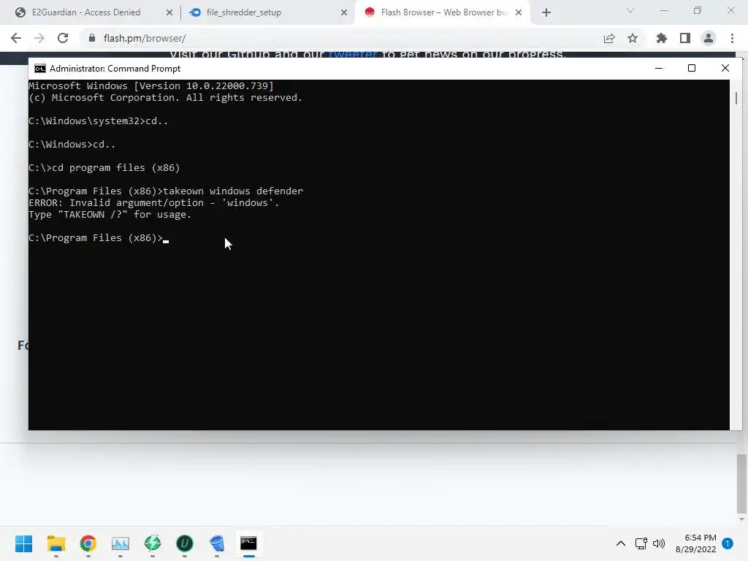Expand the Chrome tab search chevron

pyautogui.click(x=630, y=10)
